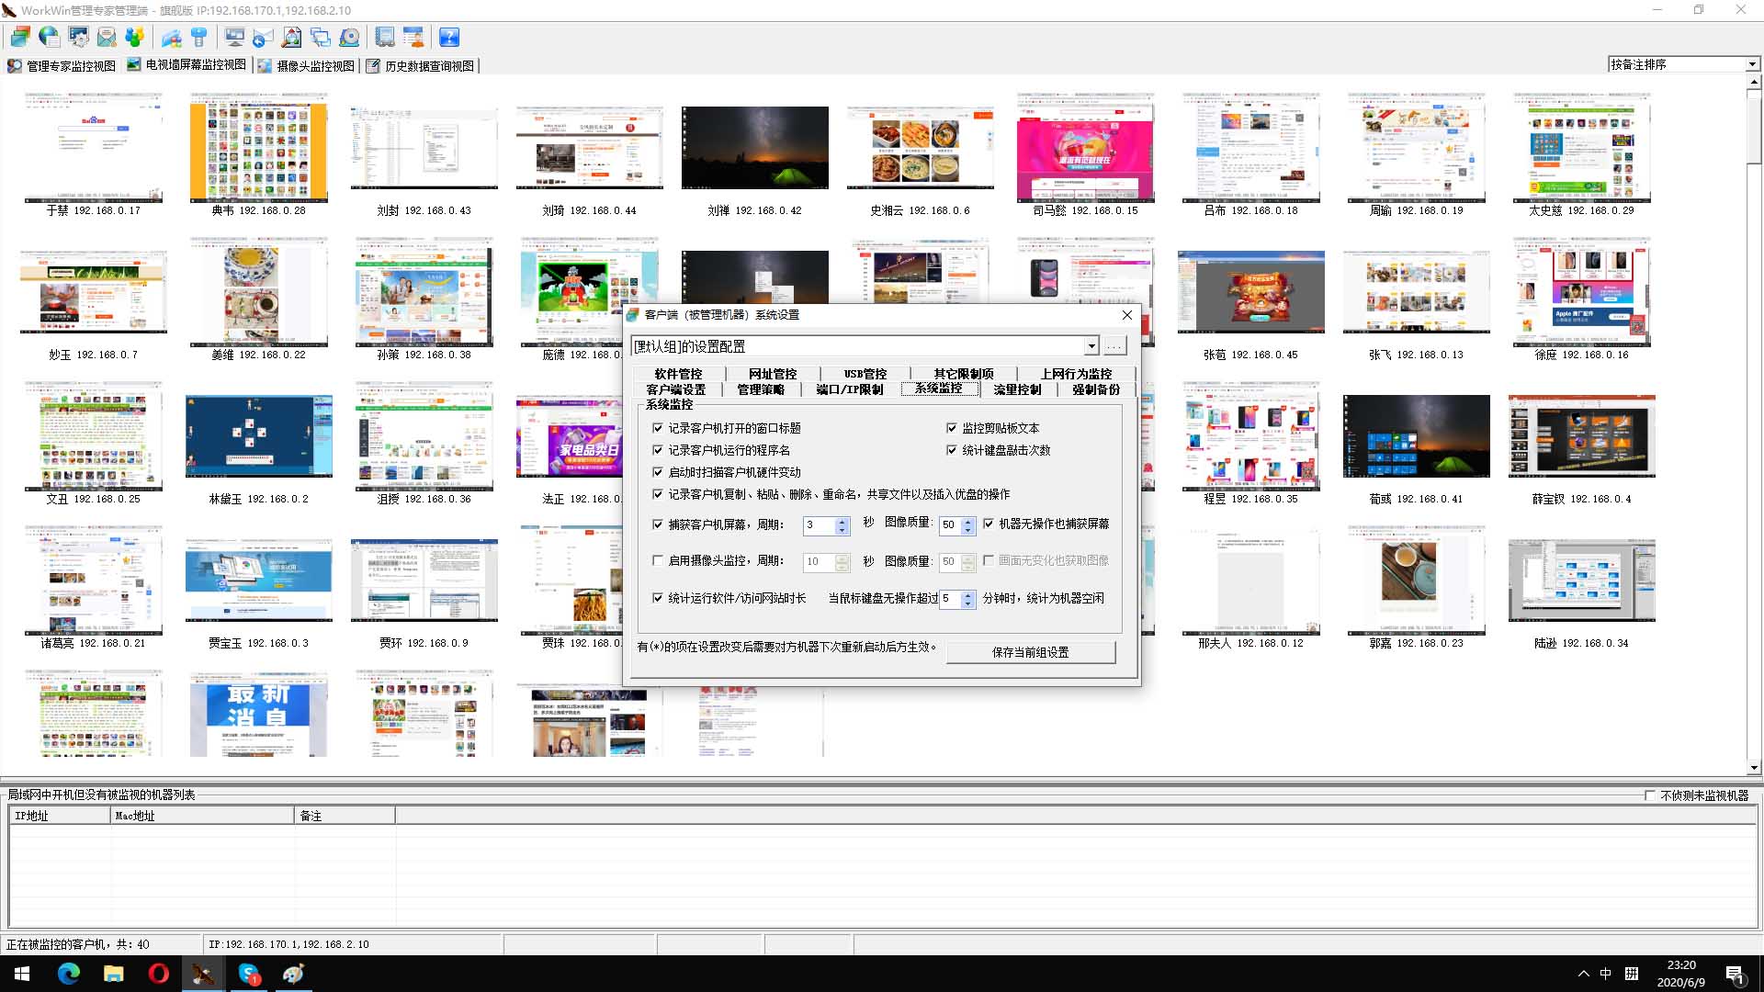Screen dimensions: 1764x992
Task: Open the 按备注排序 sort dropdown
Action: pyautogui.click(x=1751, y=64)
